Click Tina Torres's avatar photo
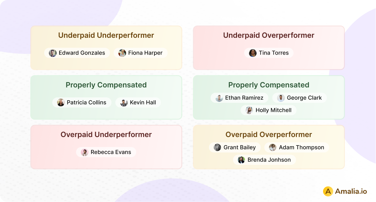Viewport: 376px width, 202px height. pyautogui.click(x=253, y=53)
